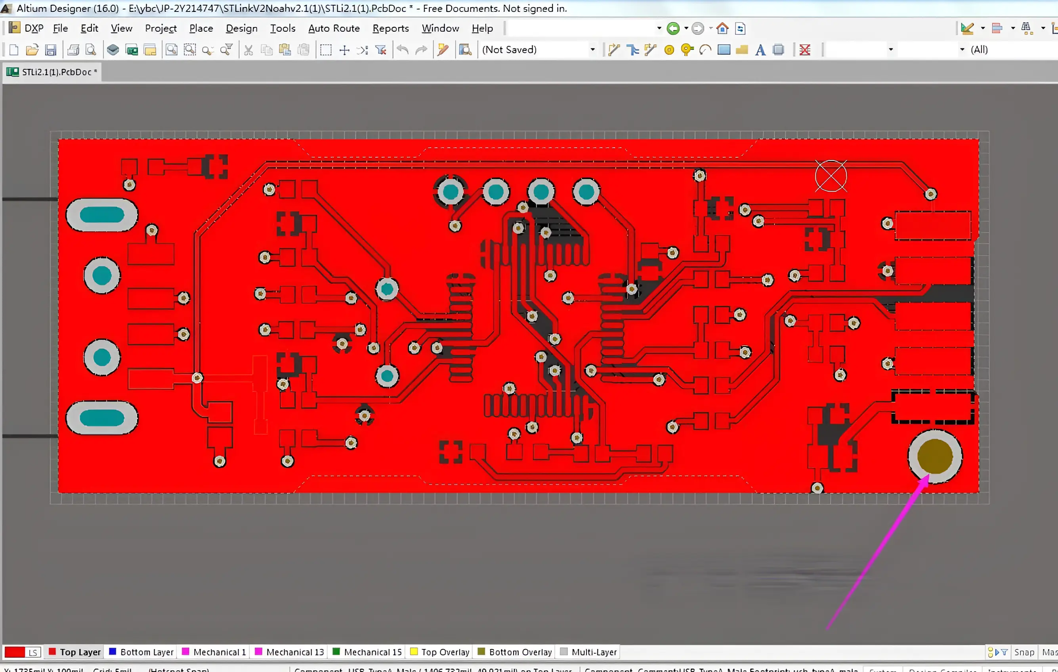Open the Auto Route menu

[334, 29]
